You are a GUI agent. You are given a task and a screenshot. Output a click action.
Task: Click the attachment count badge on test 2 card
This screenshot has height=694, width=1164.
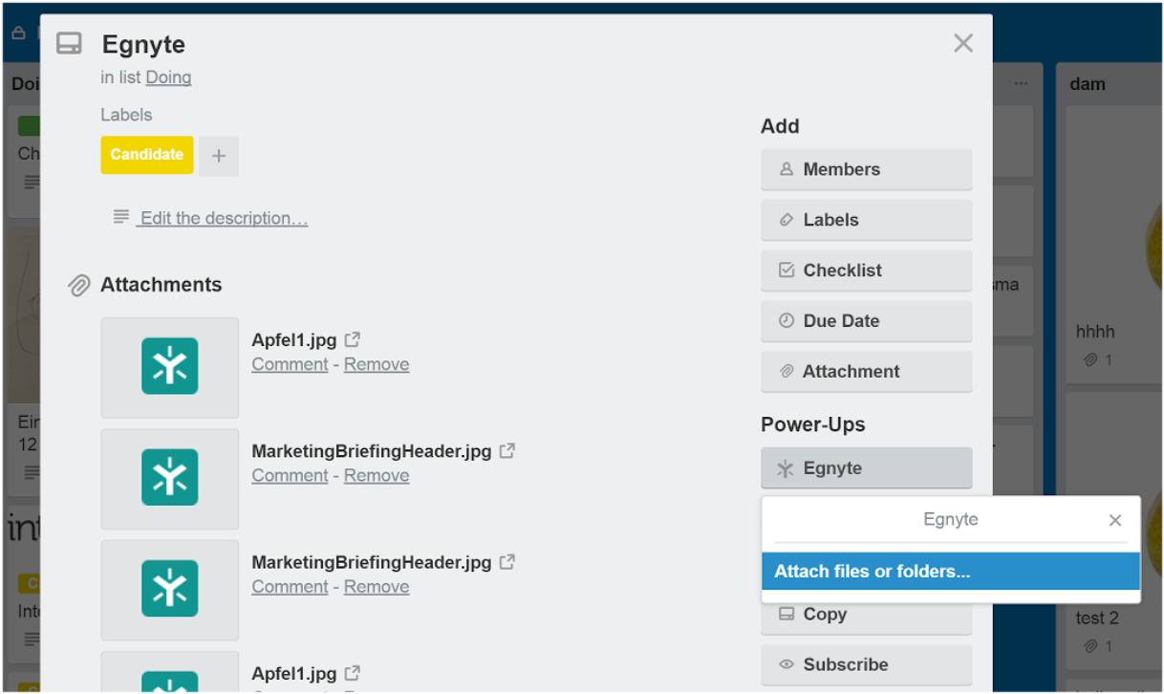(1099, 646)
